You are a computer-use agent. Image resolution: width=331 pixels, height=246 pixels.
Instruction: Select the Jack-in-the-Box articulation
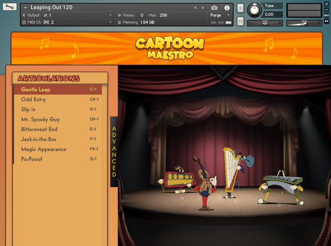pyautogui.click(x=58, y=139)
